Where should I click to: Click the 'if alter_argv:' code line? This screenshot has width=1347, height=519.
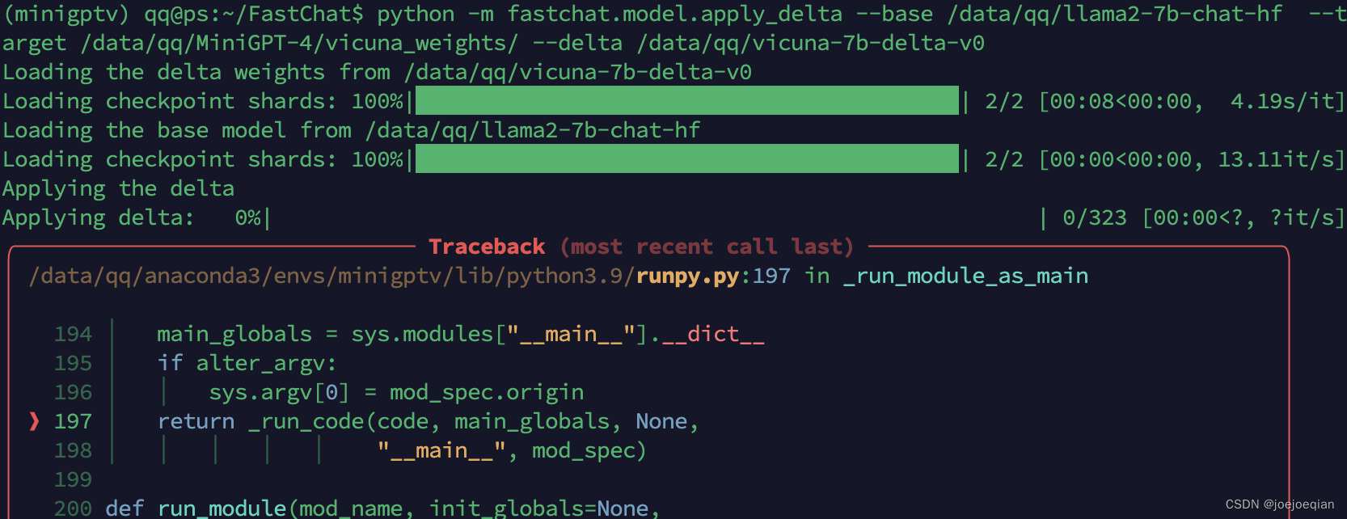[247, 363]
